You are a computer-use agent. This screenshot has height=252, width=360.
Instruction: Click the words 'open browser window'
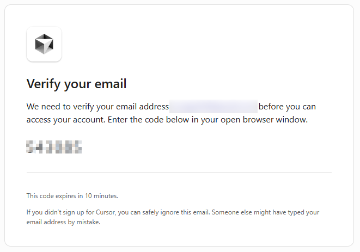click(x=264, y=120)
